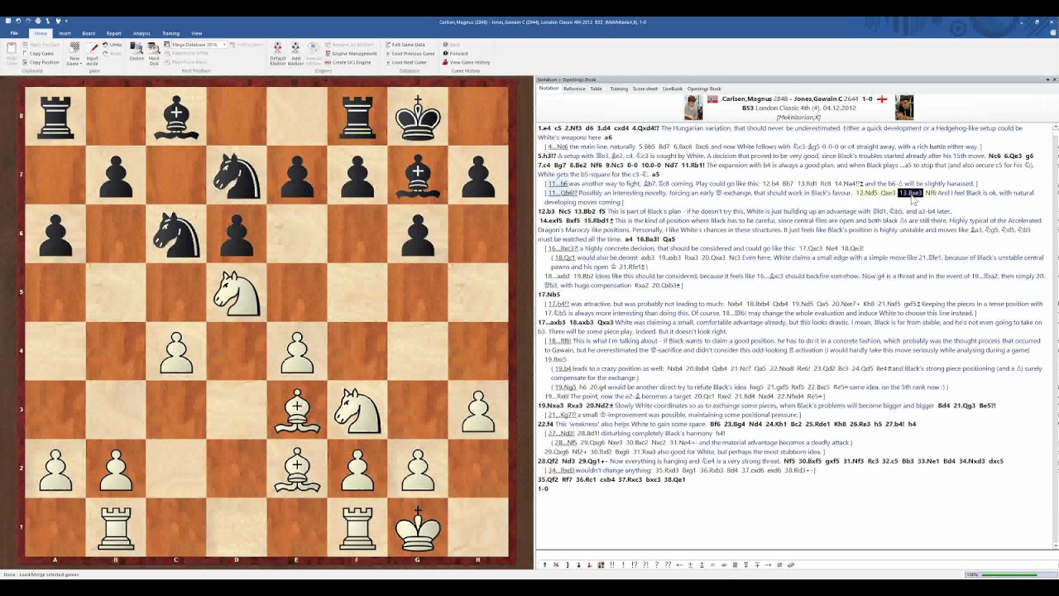Image resolution: width=1059 pixels, height=596 pixels.
Task: Click the Input mode pencil icon
Action: tap(93, 54)
